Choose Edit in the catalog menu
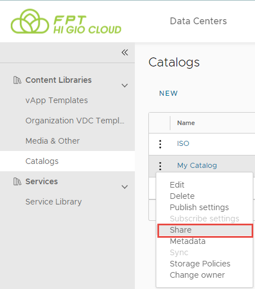This screenshot has width=255, height=289. point(177,185)
